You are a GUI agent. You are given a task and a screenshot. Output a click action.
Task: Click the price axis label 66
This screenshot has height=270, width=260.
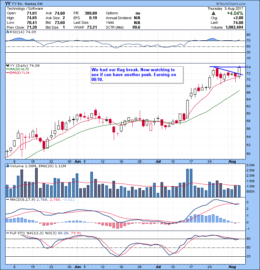(x=249, y=93)
